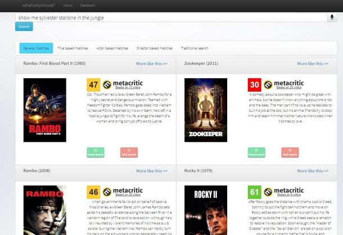Mark Zookeeper as Good match
Image resolution: width=343 pixels, height=235 pixels.
[256, 152]
